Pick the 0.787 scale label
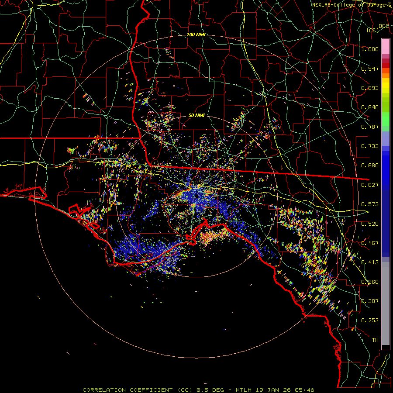The width and height of the screenshot is (393, 393). coord(370,127)
